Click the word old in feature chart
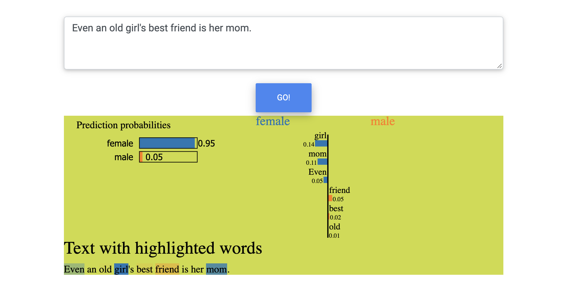 point(334,227)
